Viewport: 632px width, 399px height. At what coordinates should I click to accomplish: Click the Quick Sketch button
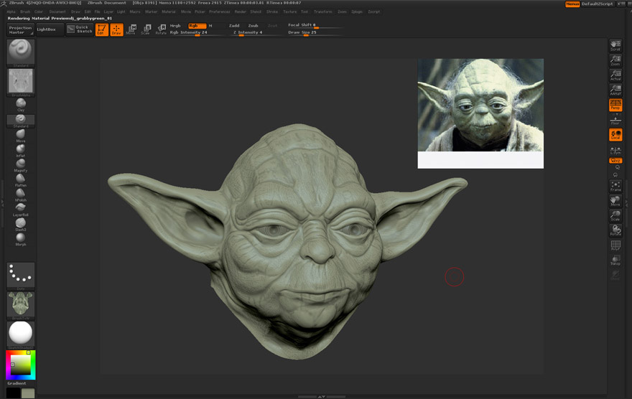pos(80,29)
